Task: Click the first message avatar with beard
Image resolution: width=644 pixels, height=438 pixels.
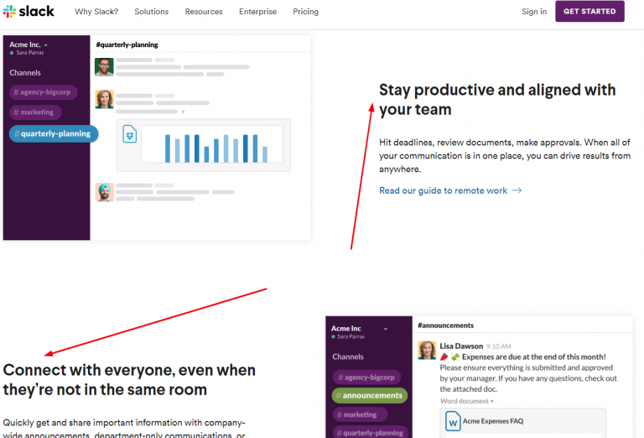Action: pyautogui.click(x=104, y=67)
